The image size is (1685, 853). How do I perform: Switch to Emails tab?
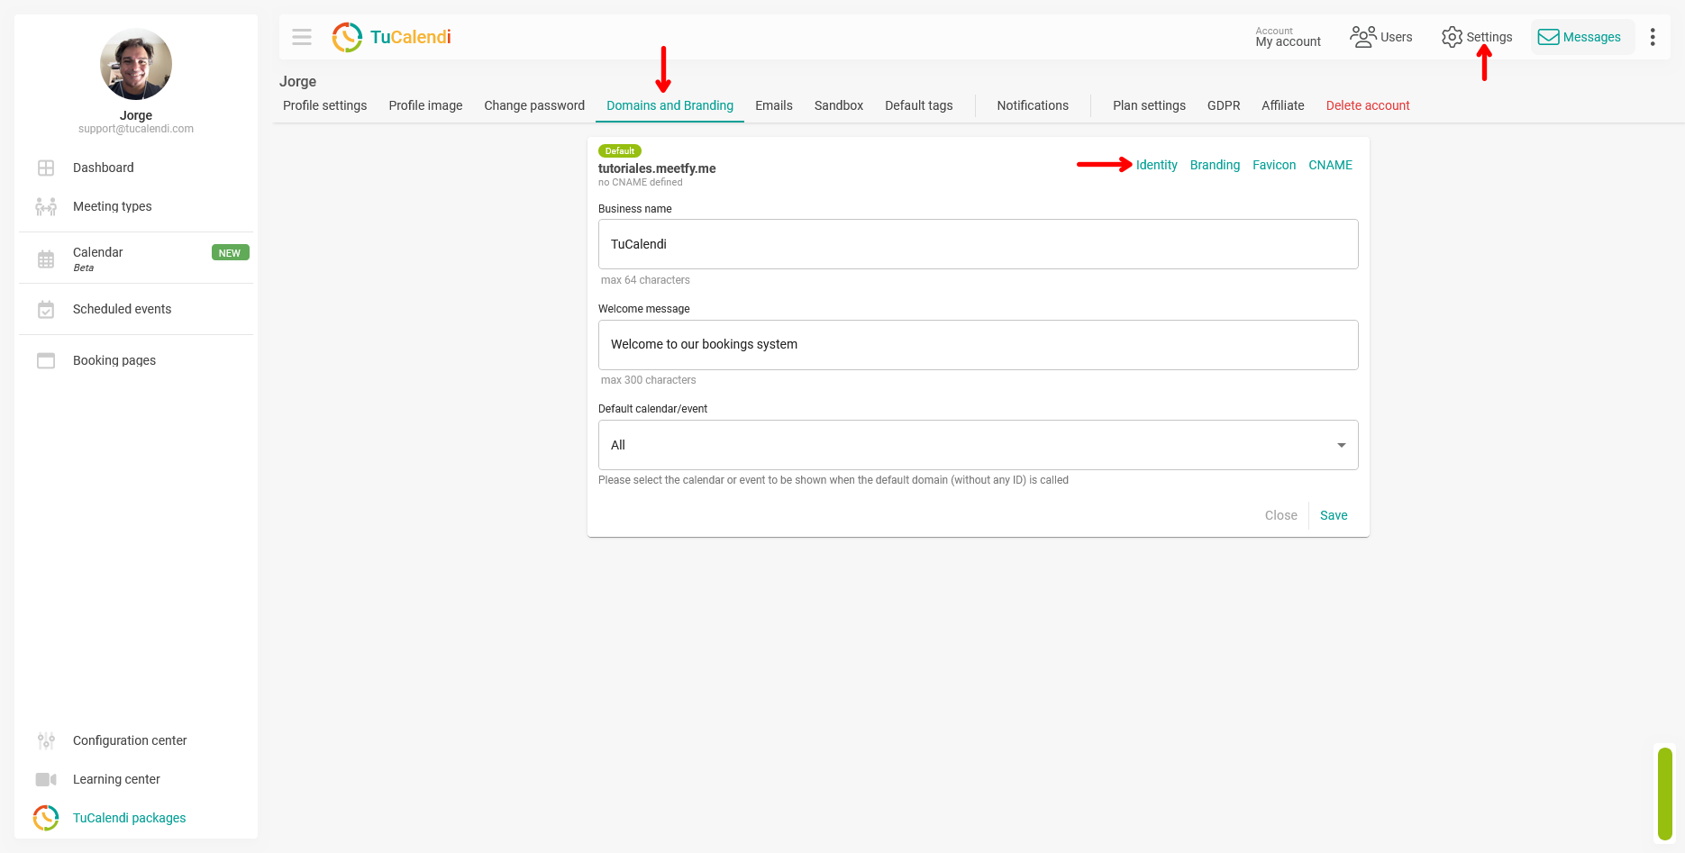pos(774,105)
